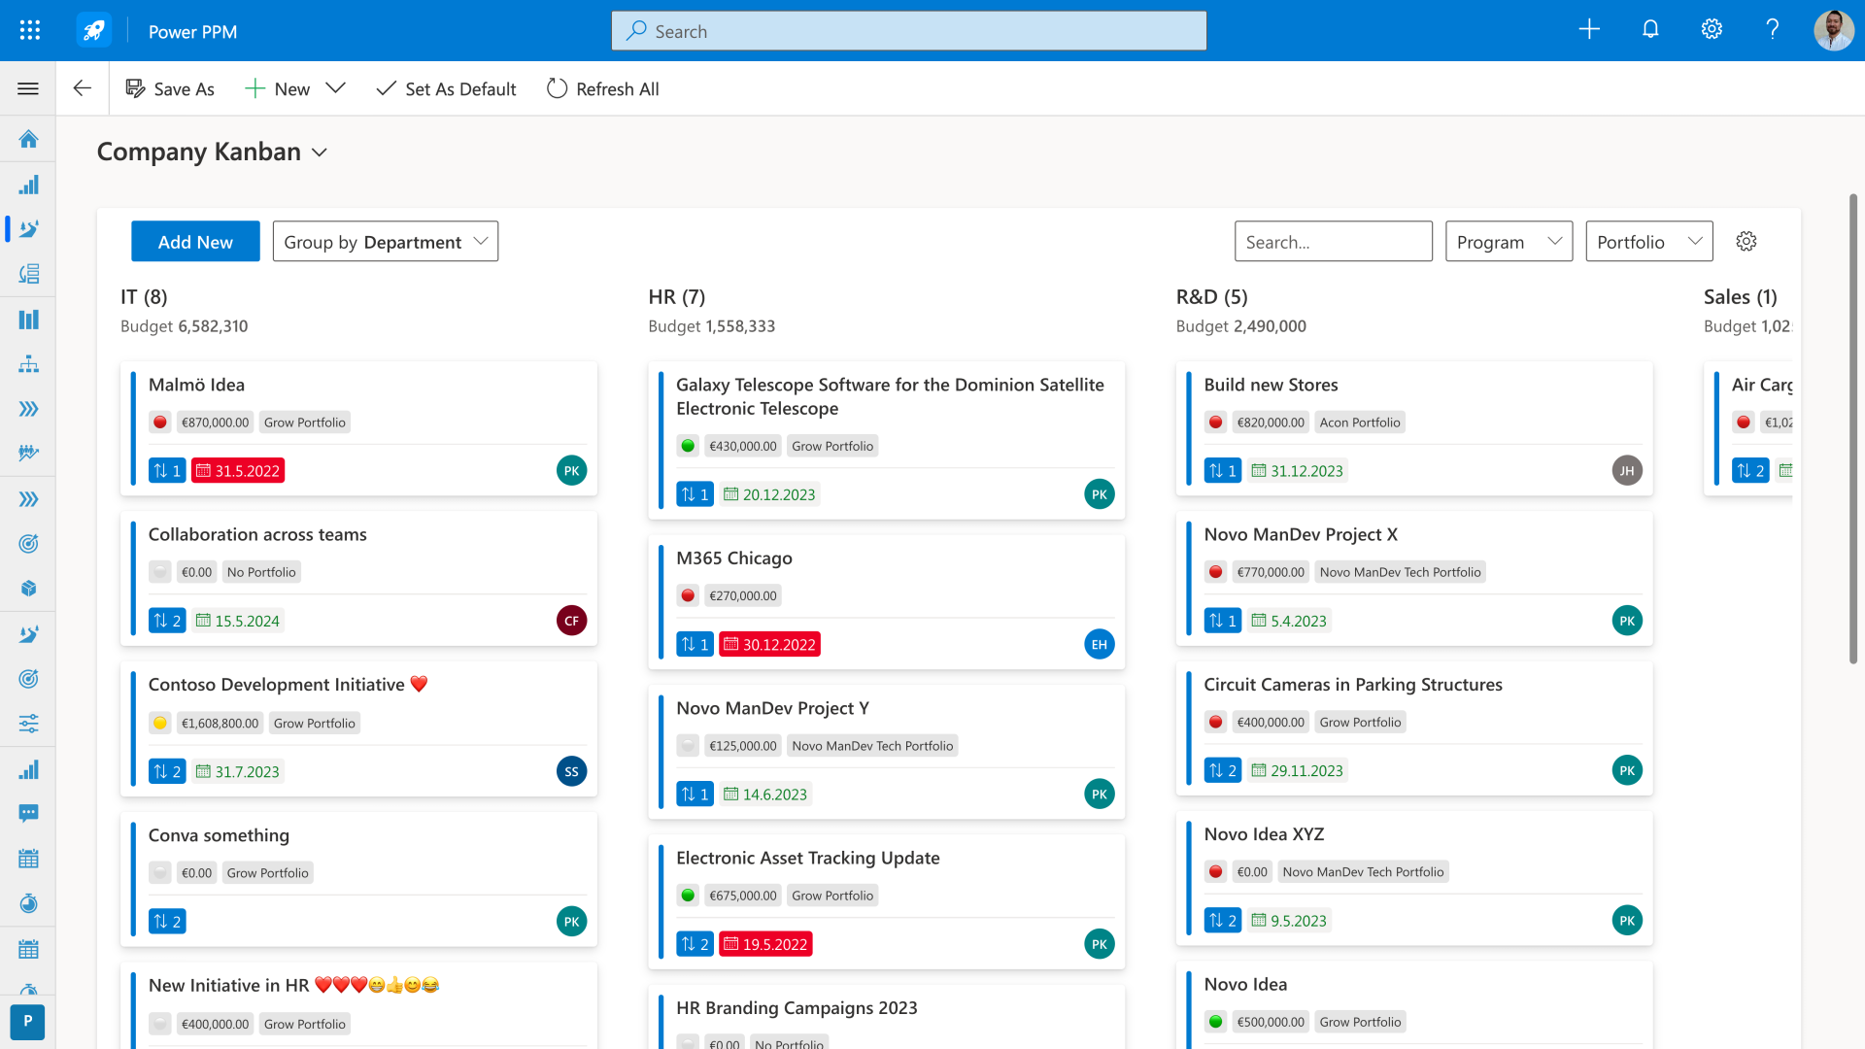Open the app launcher waffle icon
The height and width of the screenshot is (1049, 1865).
[29, 30]
